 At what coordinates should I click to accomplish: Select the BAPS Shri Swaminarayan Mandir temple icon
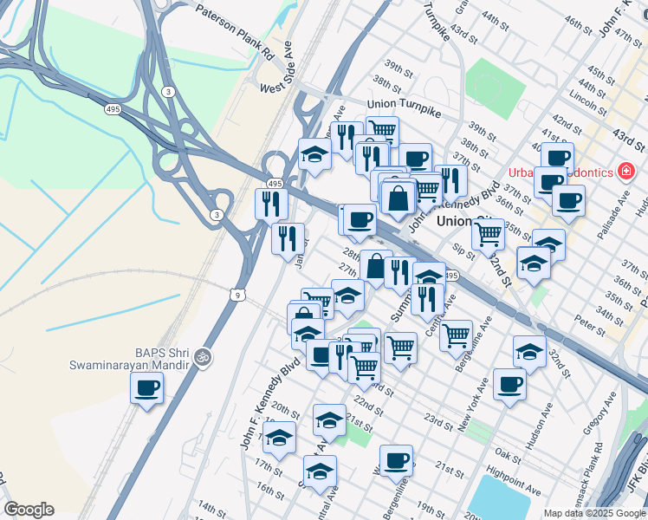(x=204, y=358)
